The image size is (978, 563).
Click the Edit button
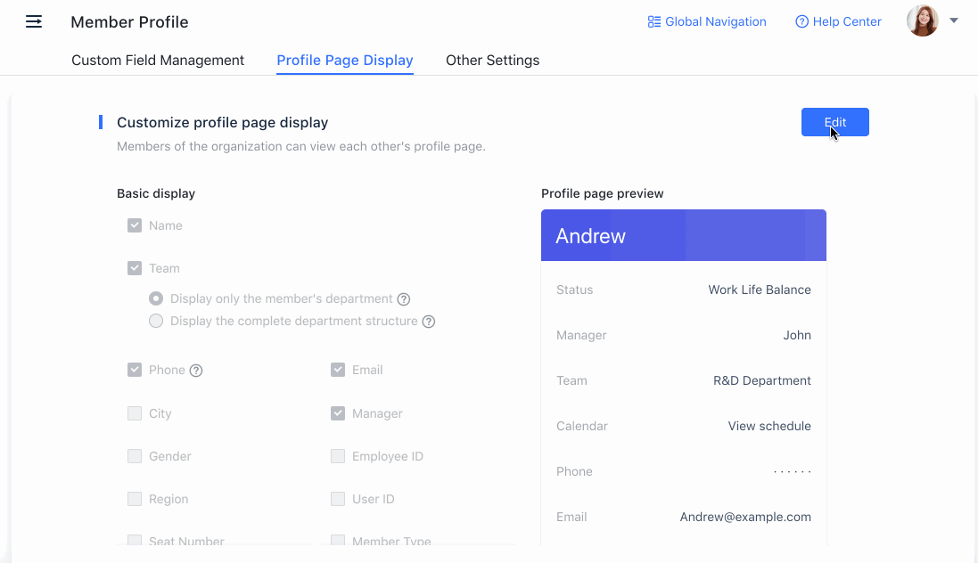point(834,122)
